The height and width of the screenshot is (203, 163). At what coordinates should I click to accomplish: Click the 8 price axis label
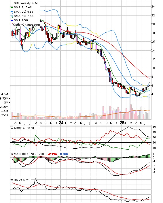coord(152,77)
